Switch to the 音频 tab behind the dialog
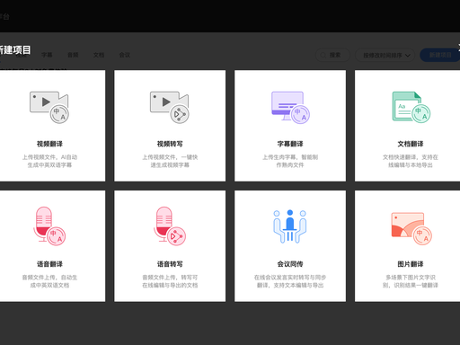The width and height of the screenshot is (460, 345). tap(73, 55)
